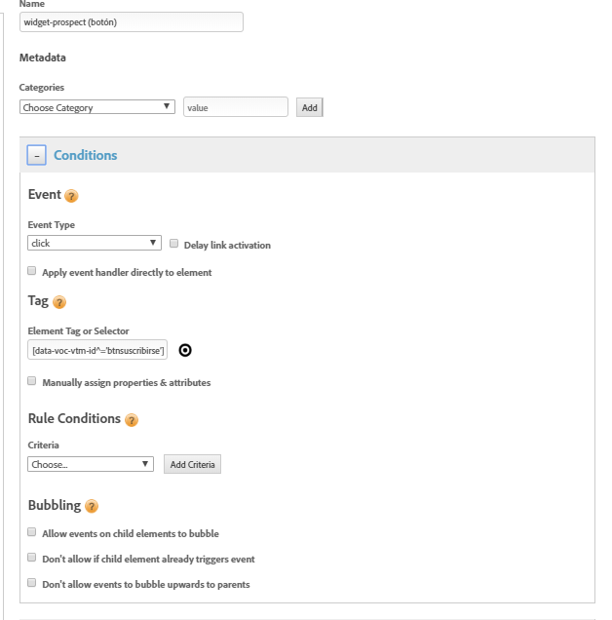Click help icon next to Event heading
The height and width of the screenshot is (620, 612).
(71, 196)
